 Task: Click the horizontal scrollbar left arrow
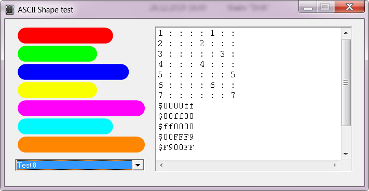(x=161, y=165)
